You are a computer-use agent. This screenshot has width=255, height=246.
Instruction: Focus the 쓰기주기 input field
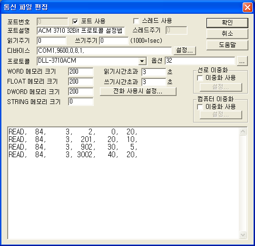pos(114,41)
